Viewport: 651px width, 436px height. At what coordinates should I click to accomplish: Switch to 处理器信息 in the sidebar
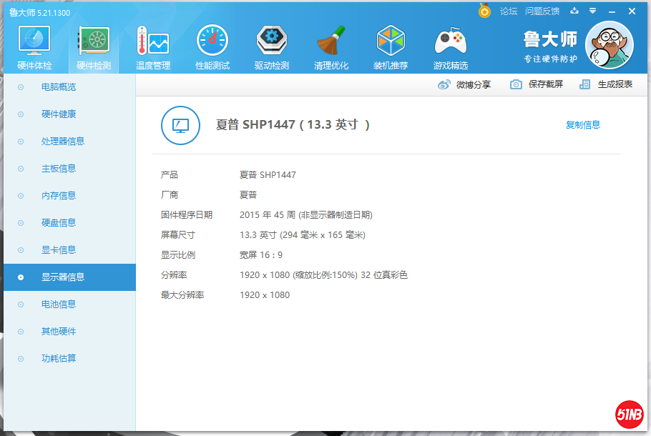click(x=63, y=142)
